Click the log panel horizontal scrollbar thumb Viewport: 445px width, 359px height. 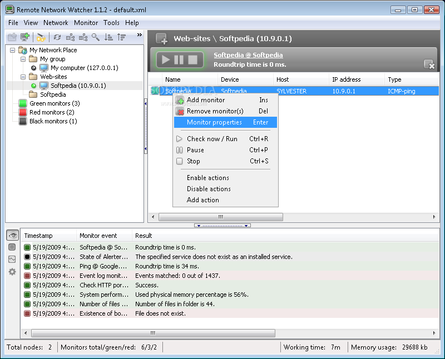[153, 333]
